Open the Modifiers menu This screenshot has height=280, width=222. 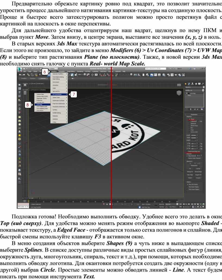click(x=54, y=71)
